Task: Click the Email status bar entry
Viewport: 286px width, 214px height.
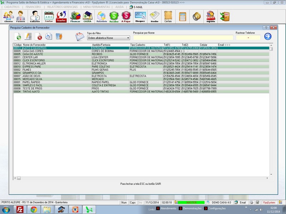Action: click(241, 202)
